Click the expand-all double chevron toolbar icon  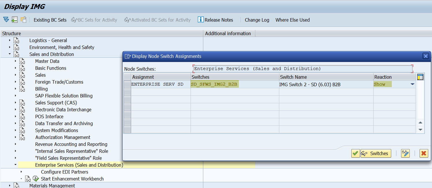pyautogui.click(x=5, y=20)
